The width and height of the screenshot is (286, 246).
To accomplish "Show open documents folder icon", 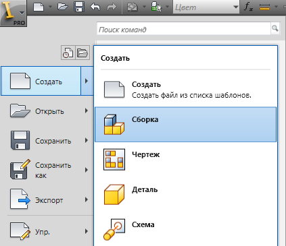I will (82, 53).
